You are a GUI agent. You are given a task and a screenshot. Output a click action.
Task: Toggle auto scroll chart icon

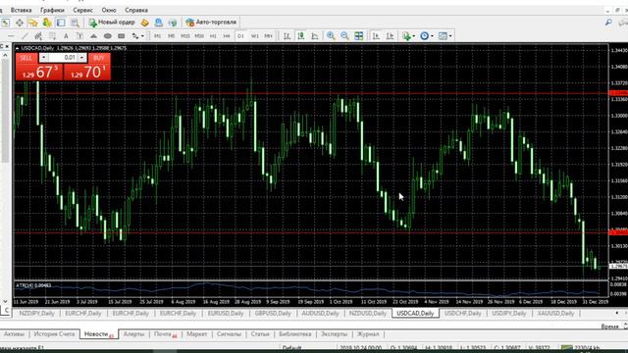(x=376, y=36)
